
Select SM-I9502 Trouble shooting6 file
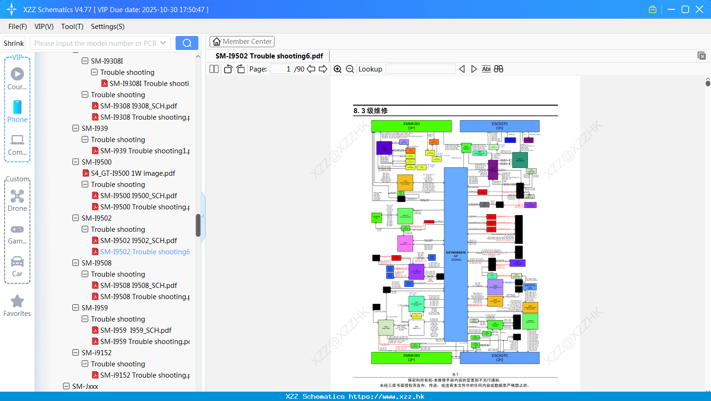(x=141, y=251)
